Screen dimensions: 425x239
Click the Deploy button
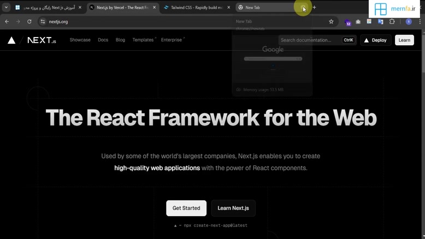pyautogui.click(x=375, y=40)
